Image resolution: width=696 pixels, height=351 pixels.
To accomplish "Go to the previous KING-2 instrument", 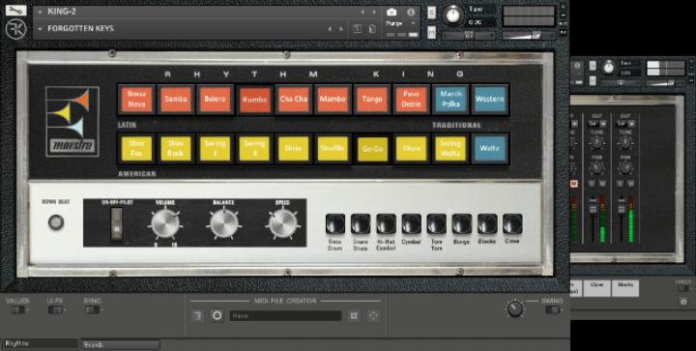I will tap(362, 12).
